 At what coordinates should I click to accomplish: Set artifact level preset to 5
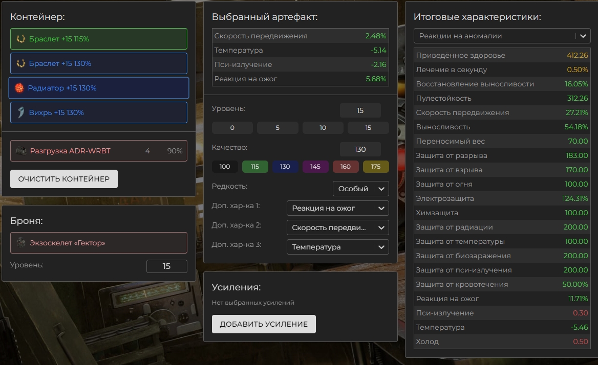[277, 128]
